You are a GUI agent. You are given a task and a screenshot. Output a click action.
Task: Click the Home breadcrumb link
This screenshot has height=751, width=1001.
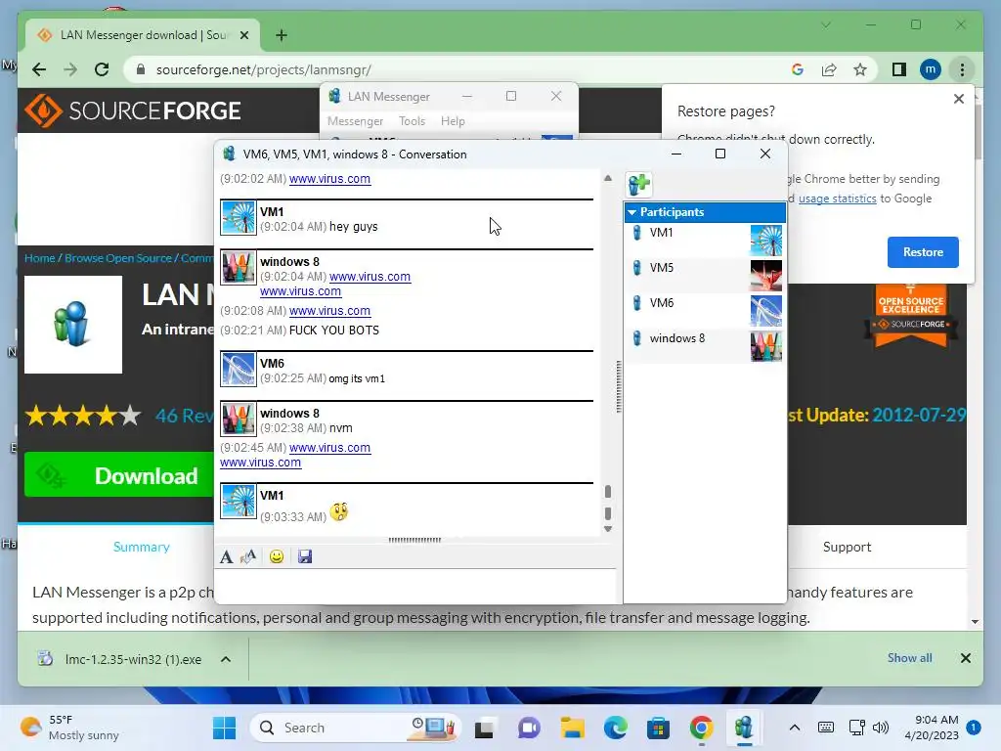[39, 258]
